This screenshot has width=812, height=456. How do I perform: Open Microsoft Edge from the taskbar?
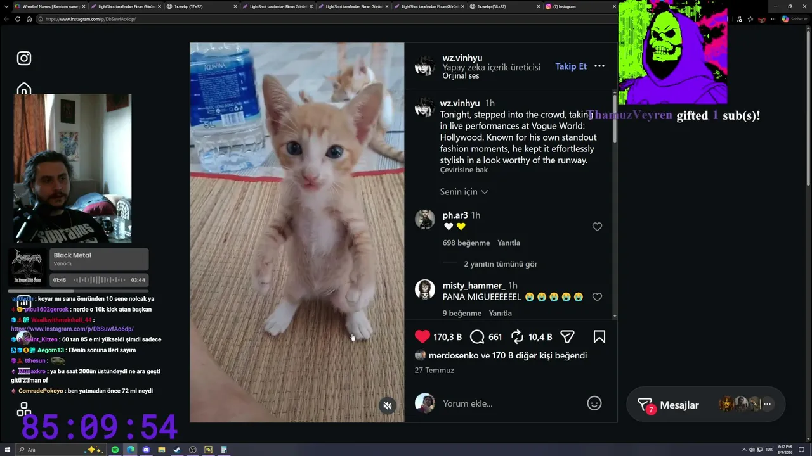(131, 450)
